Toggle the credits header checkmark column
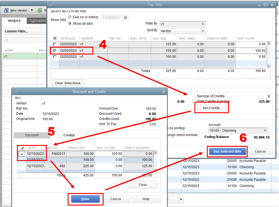The height and width of the screenshot is (207, 279). tap(22, 148)
